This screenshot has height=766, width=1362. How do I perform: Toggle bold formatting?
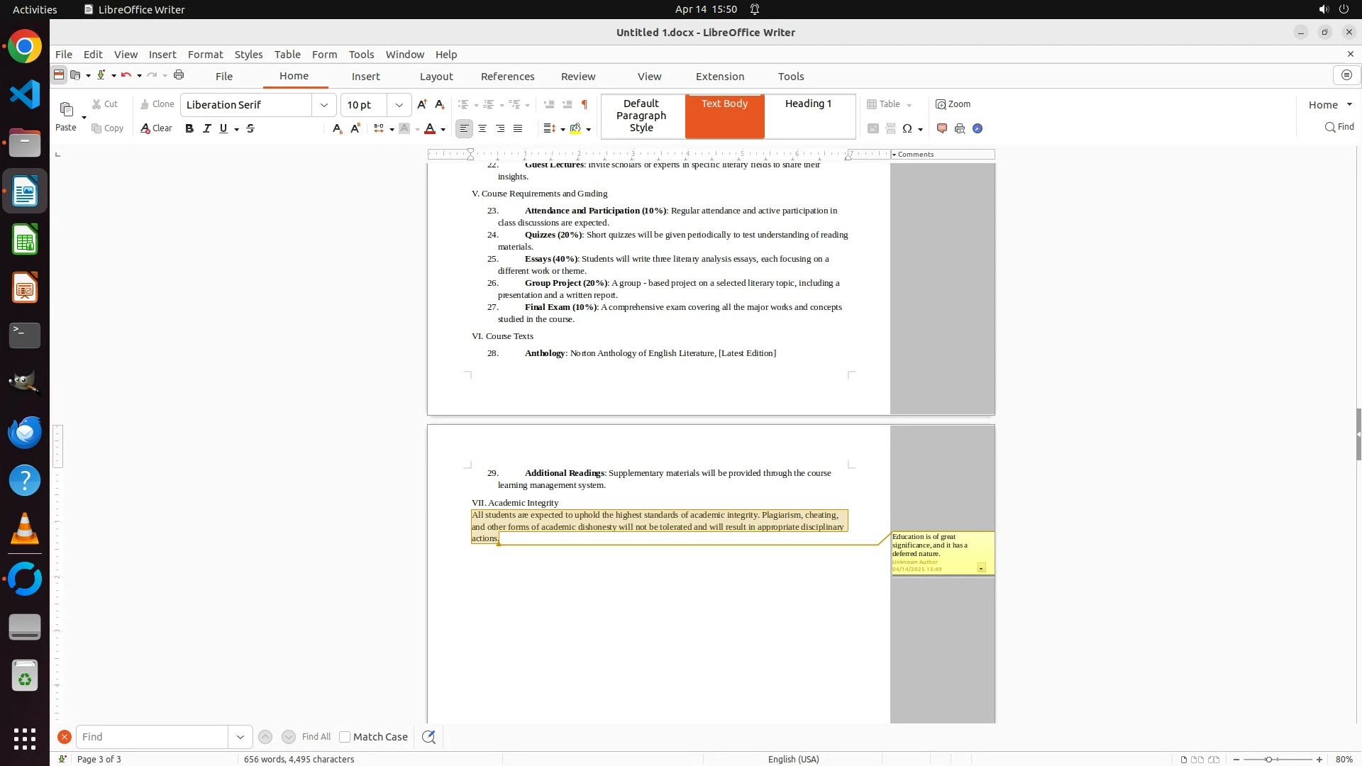(x=189, y=128)
